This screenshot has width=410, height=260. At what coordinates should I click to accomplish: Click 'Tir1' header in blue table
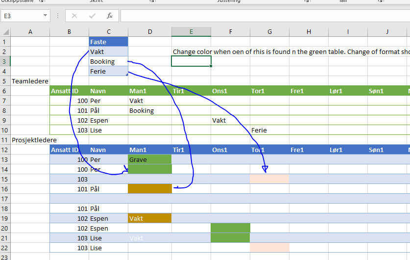point(191,150)
